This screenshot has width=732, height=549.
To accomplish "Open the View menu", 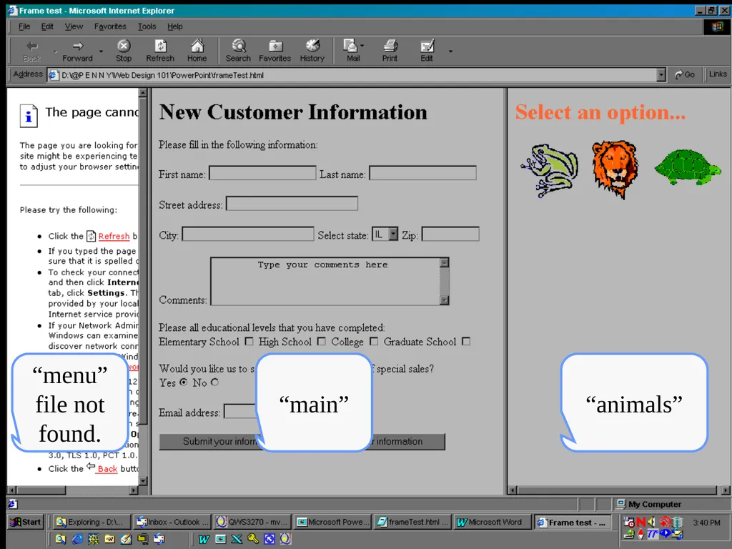I will pos(74,26).
